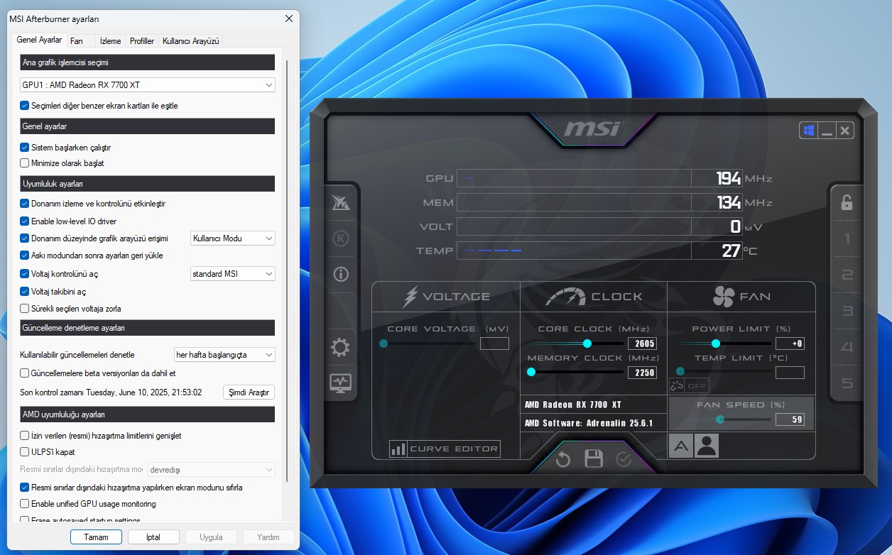Confirm settings with Tamam button

click(97, 537)
